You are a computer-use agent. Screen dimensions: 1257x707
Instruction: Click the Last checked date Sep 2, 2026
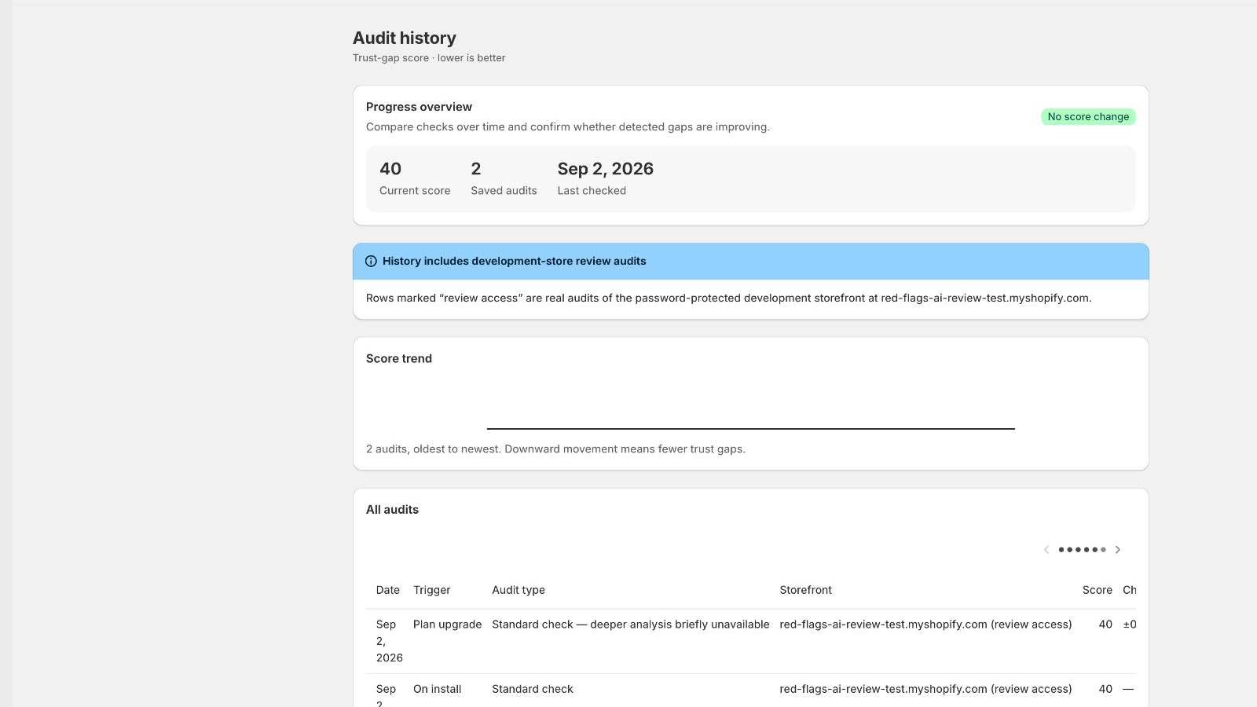pyautogui.click(x=605, y=169)
